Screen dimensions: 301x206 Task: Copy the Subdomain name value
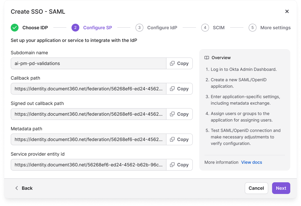tap(179, 63)
